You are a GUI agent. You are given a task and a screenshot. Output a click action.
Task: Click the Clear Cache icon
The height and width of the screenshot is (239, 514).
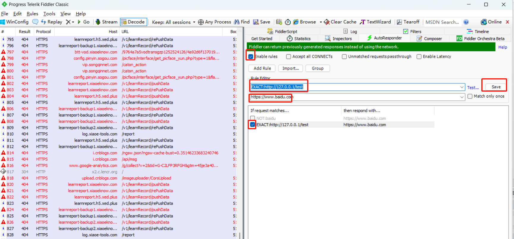[x=327, y=22]
